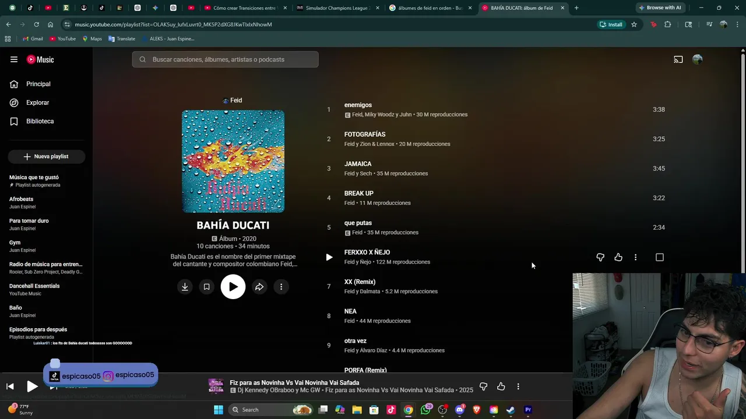This screenshot has width=746, height=419.
Task: Like the currently playing song
Action: pyautogui.click(x=501, y=386)
